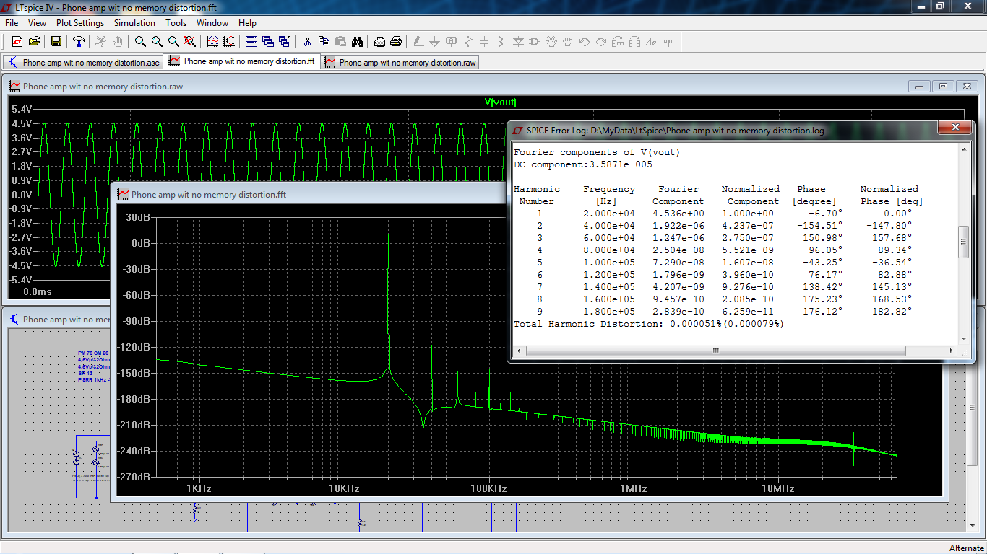Switch to the .asc schematic tab
Viewport: 987px width, 554px height.
(x=84, y=62)
